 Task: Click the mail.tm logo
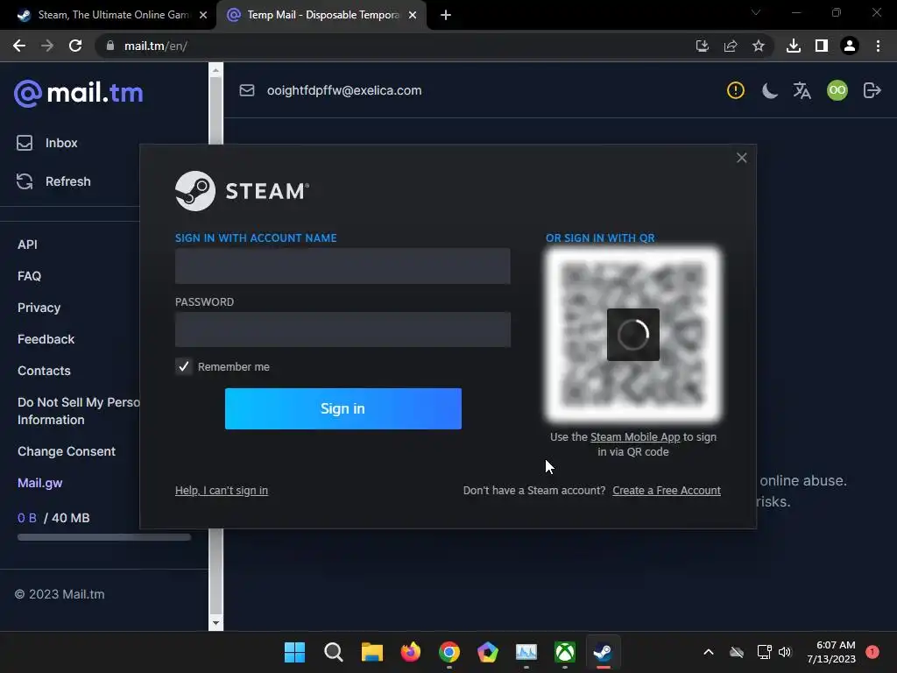point(78,93)
